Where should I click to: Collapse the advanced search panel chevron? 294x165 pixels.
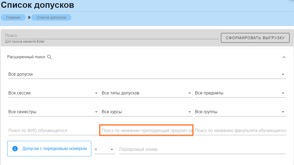pyautogui.click(x=284, y=57)
